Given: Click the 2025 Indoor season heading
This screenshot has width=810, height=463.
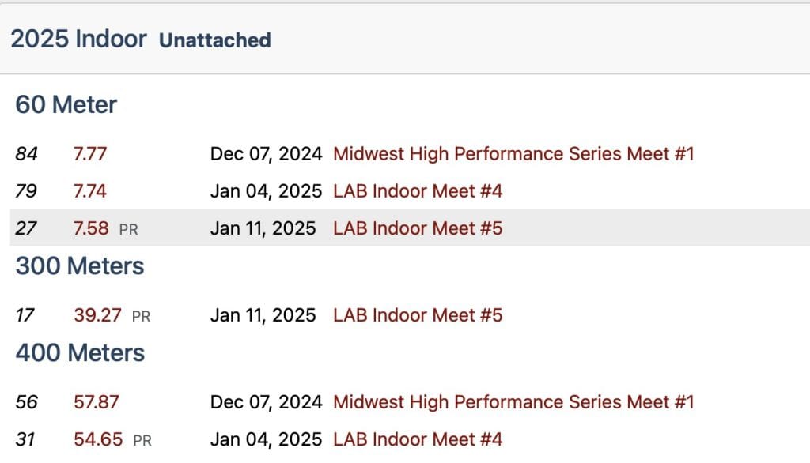Looking at the screenshot, I should (x=79, y=40).
